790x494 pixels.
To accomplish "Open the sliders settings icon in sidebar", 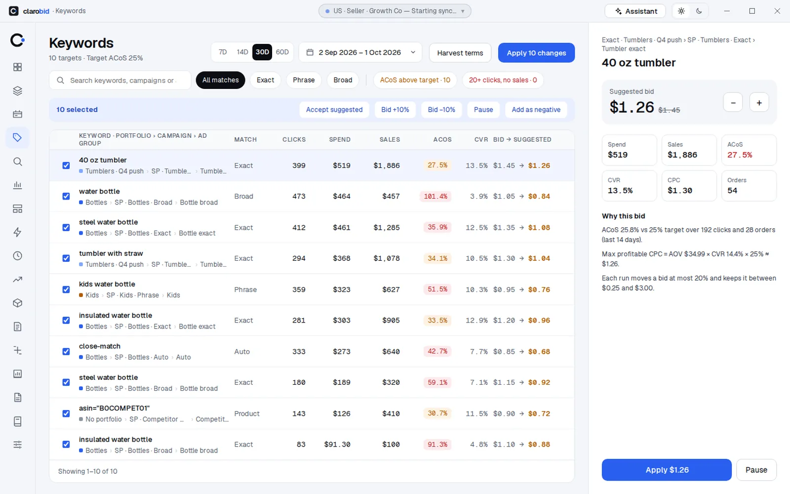I will (x=17, y=445).
